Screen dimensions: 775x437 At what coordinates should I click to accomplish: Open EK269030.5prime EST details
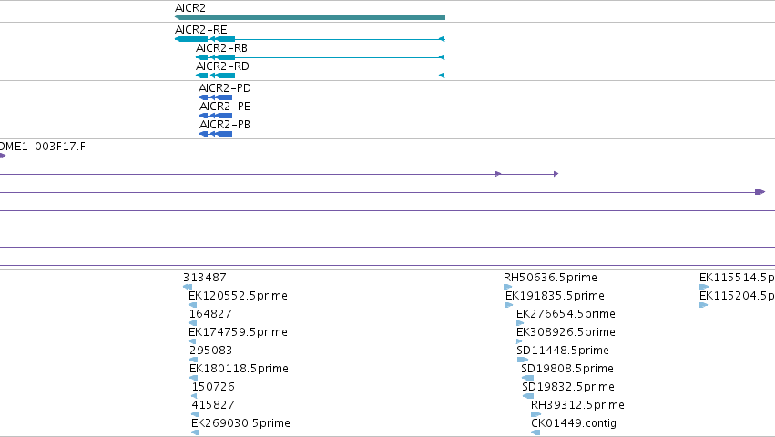coord(240,423)
